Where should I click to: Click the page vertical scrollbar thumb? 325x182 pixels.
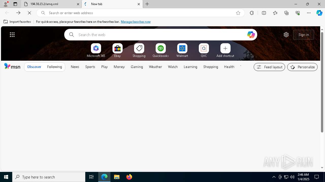coord(322,82)
